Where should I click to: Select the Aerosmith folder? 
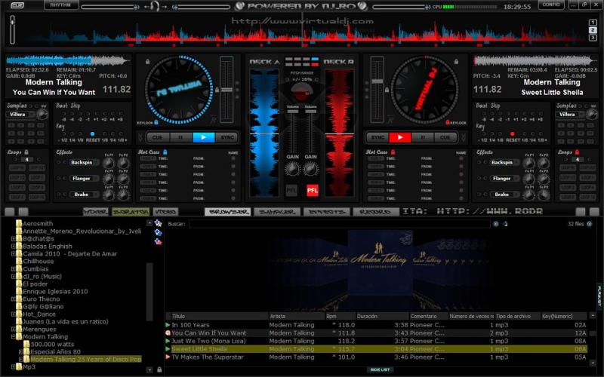point(38,223)
